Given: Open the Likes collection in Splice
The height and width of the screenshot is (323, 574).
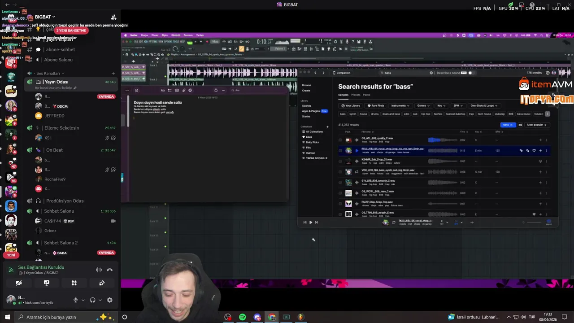Looking at the screenshot, I should coord(309,137).
